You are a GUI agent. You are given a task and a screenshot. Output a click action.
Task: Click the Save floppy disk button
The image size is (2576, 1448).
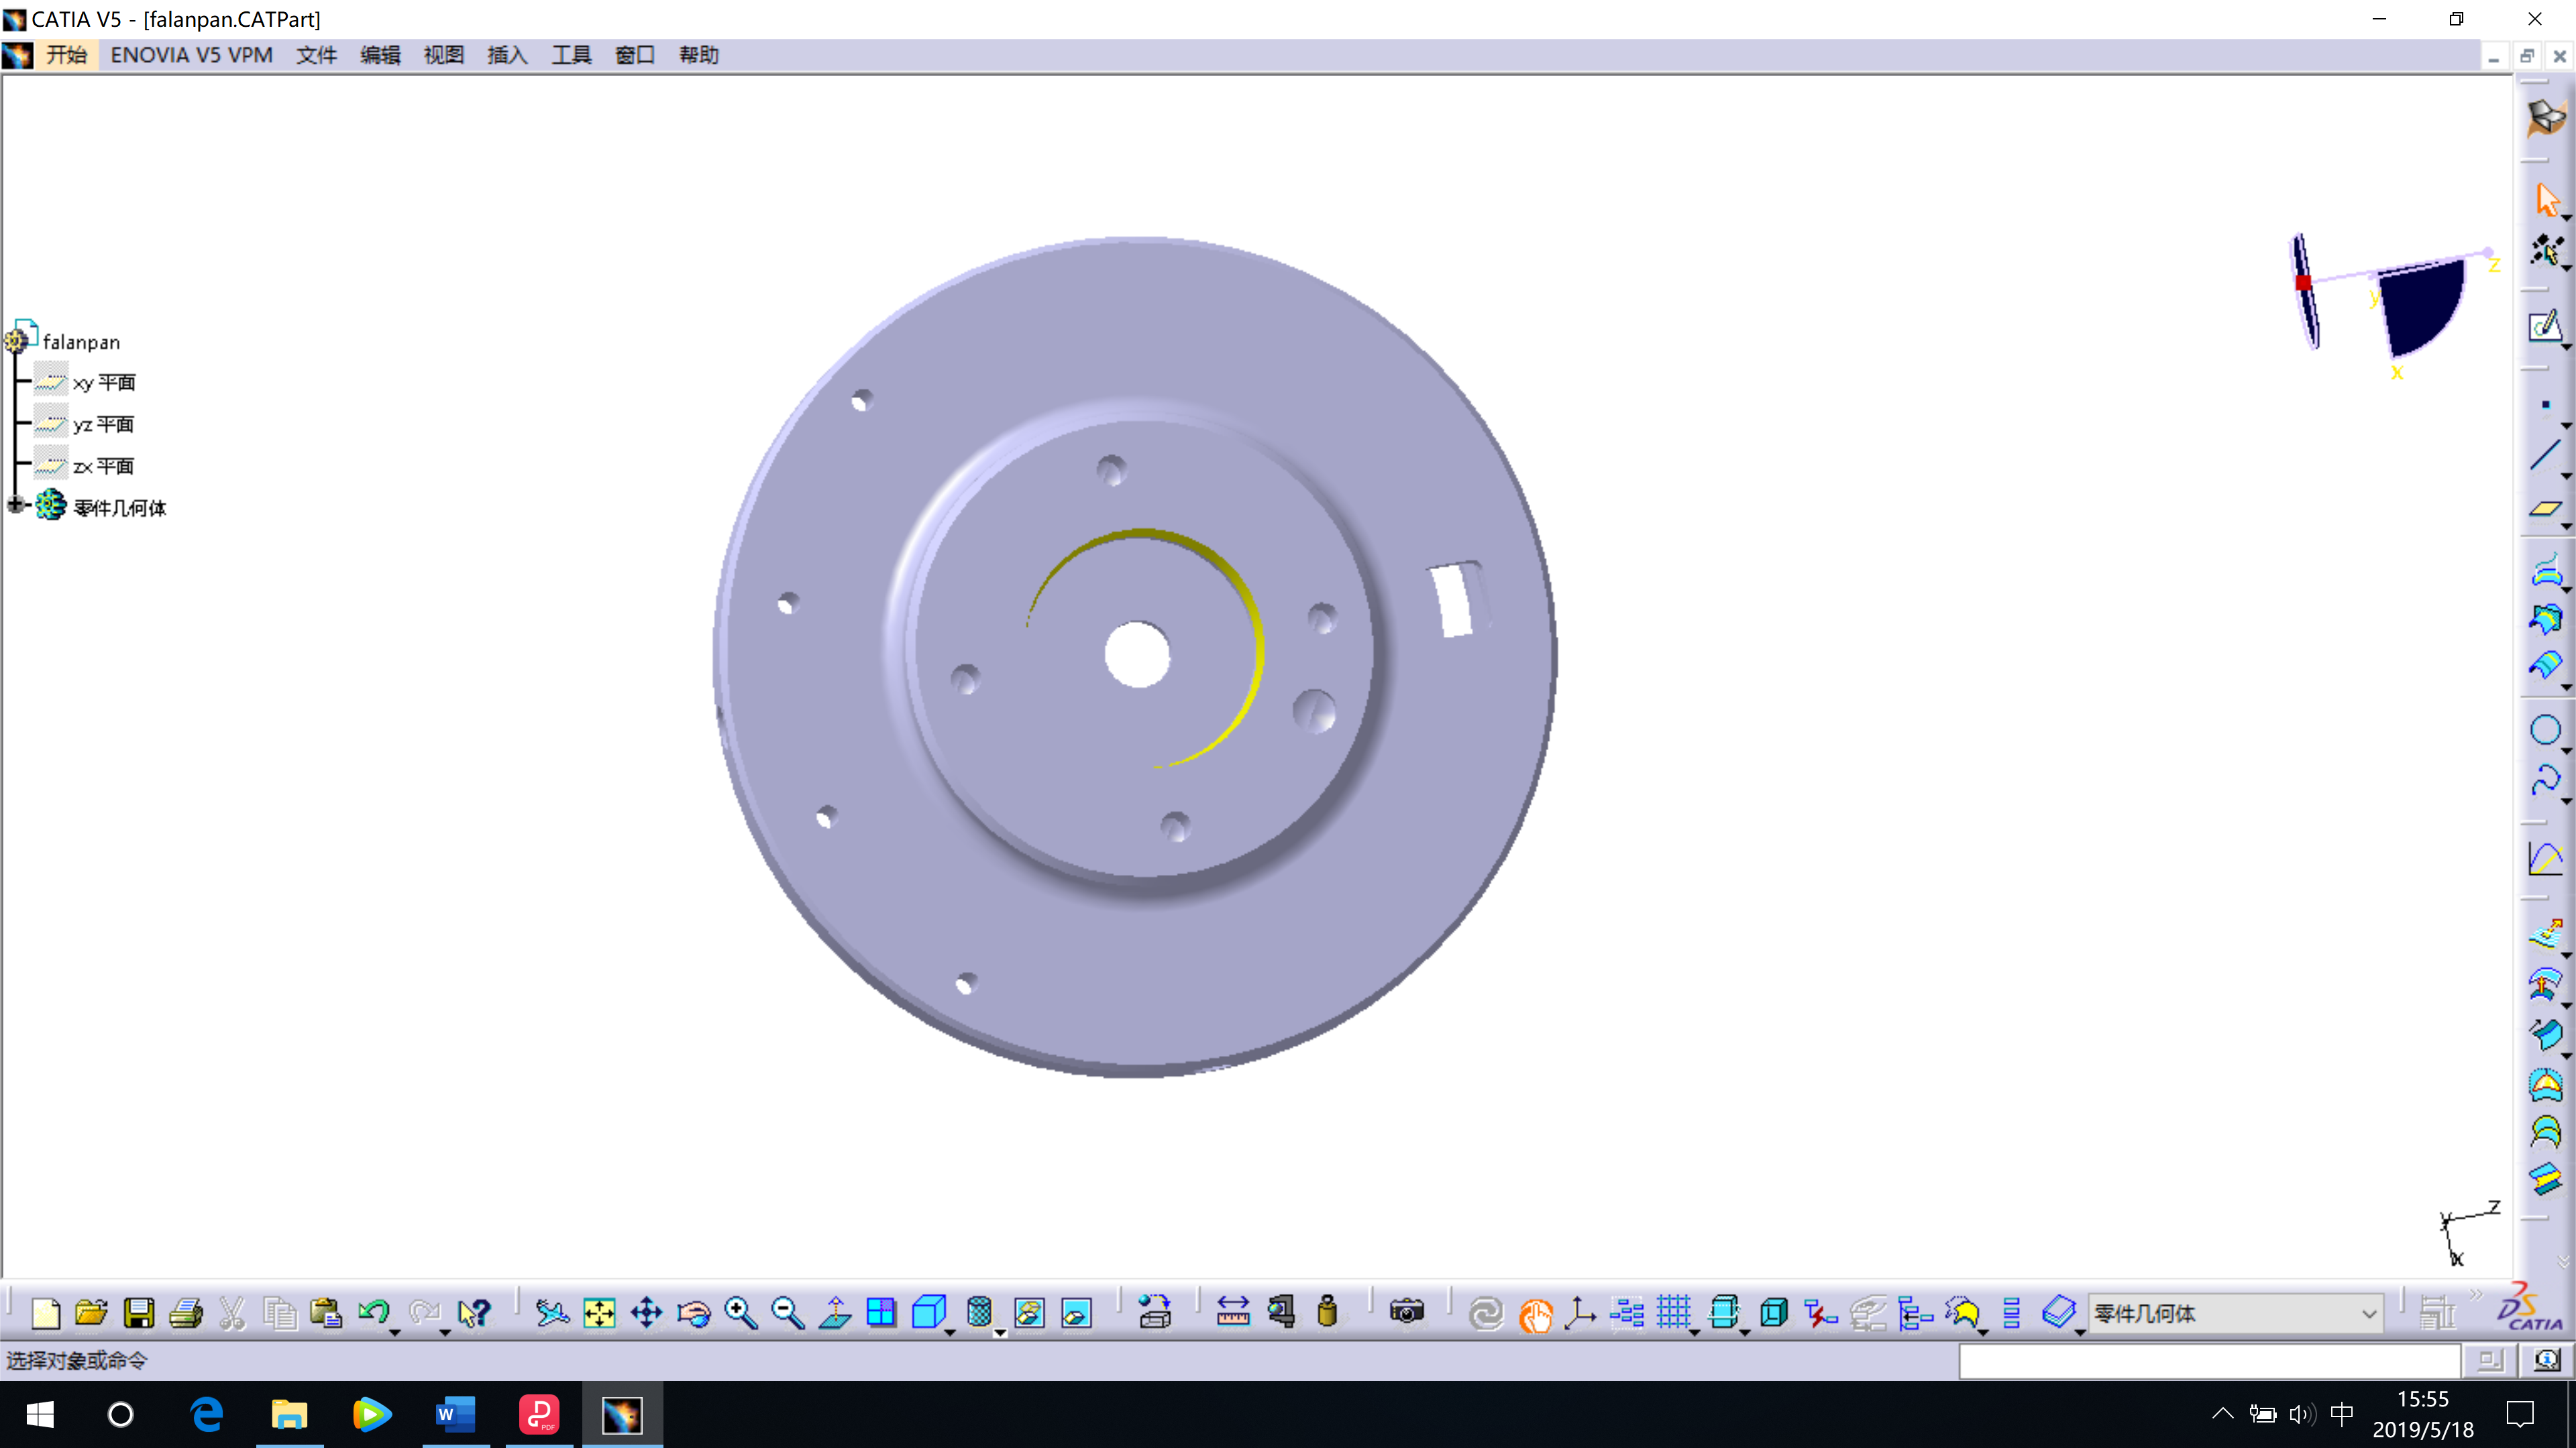coord(138,1312)
